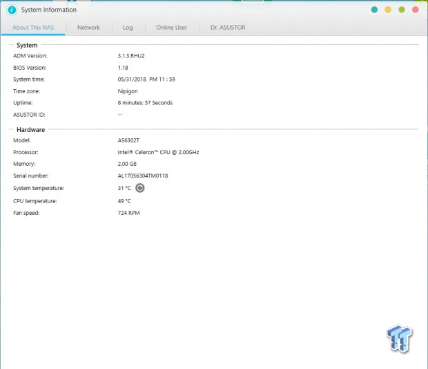Select serial number AL17056304TM0118

[143, 176]
